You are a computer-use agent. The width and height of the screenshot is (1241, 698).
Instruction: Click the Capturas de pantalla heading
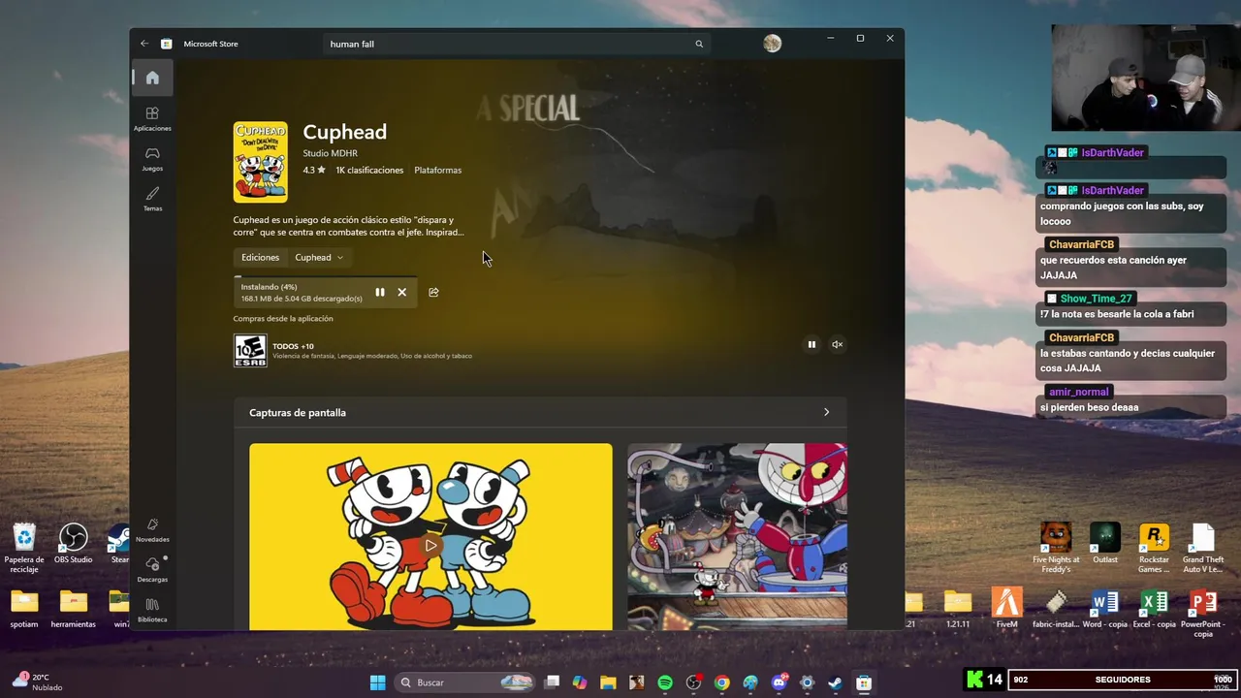(x=298, y=412)
